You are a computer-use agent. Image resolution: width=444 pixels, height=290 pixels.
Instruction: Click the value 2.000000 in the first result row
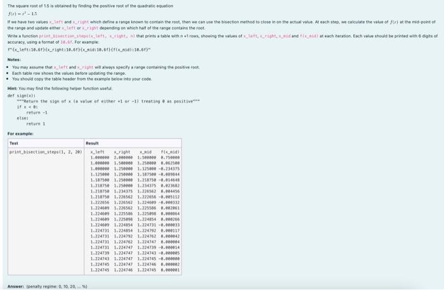click(x=123, y=157)
